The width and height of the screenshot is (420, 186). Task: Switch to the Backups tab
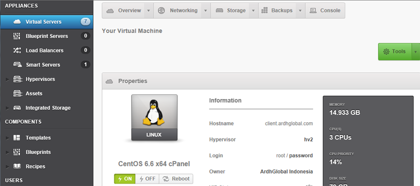277,11
